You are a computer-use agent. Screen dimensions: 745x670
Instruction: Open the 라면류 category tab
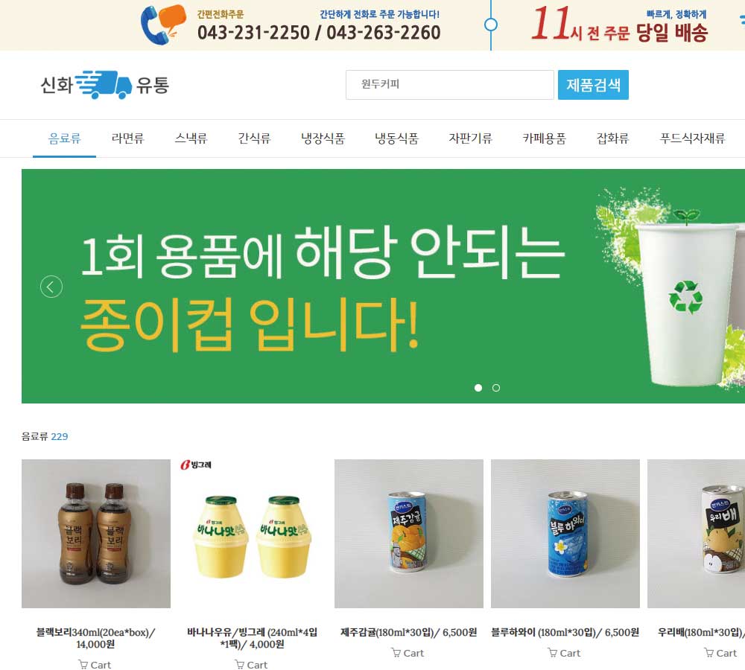[128, 138]
